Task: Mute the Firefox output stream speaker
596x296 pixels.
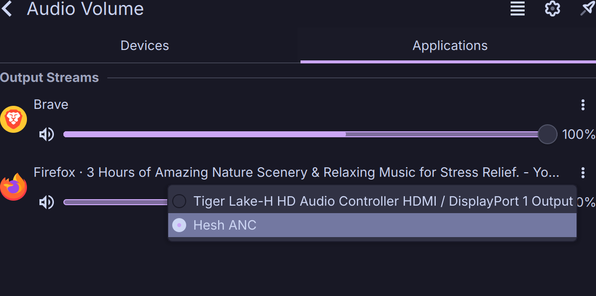Action: 46,202
